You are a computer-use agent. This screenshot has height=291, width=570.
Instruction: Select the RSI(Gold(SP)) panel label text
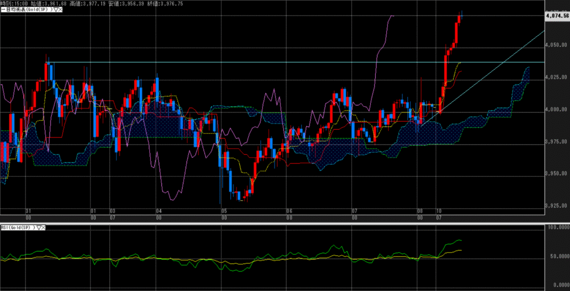click(x=18, y=228)
